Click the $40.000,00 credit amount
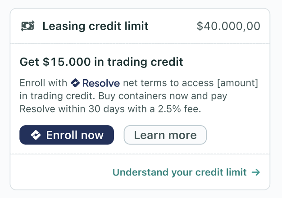Viewport: 282px width, 198px height. click(228, 26)
